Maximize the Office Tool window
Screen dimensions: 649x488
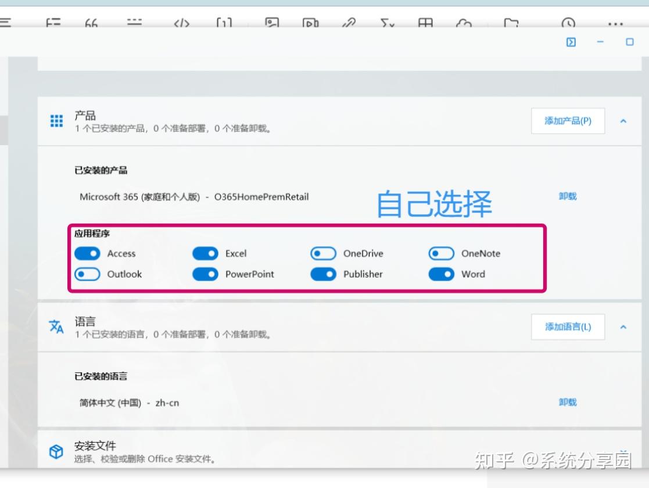click(630, 42)
